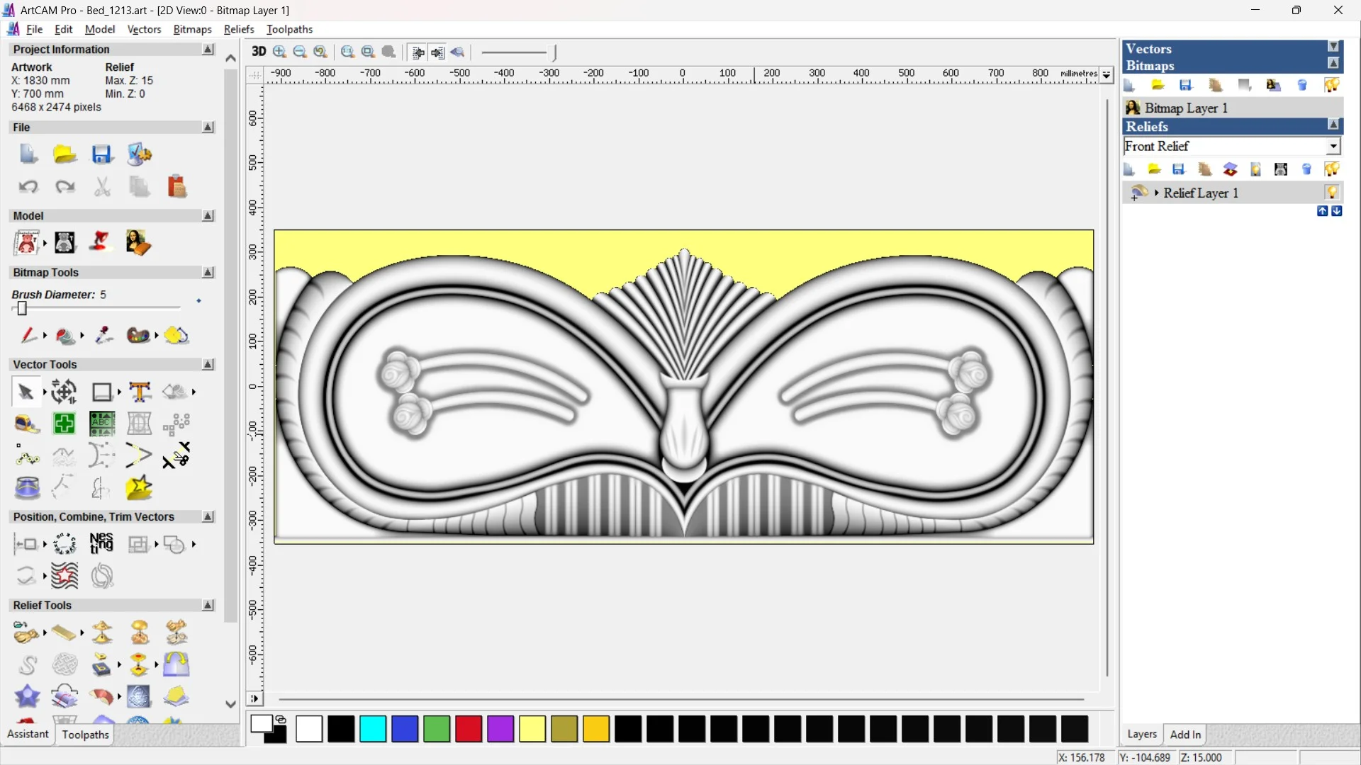
Task: Click the zoom in magnifier icon
Action: pos(279,52)
